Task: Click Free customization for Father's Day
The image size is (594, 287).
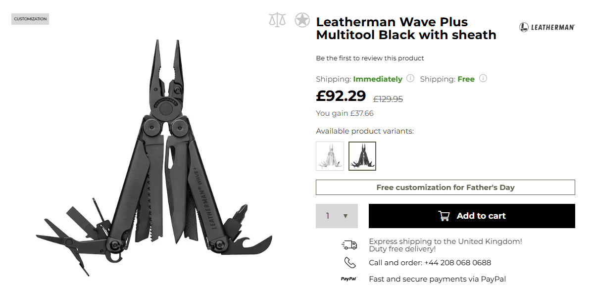Action: click(x=445, y=188)
